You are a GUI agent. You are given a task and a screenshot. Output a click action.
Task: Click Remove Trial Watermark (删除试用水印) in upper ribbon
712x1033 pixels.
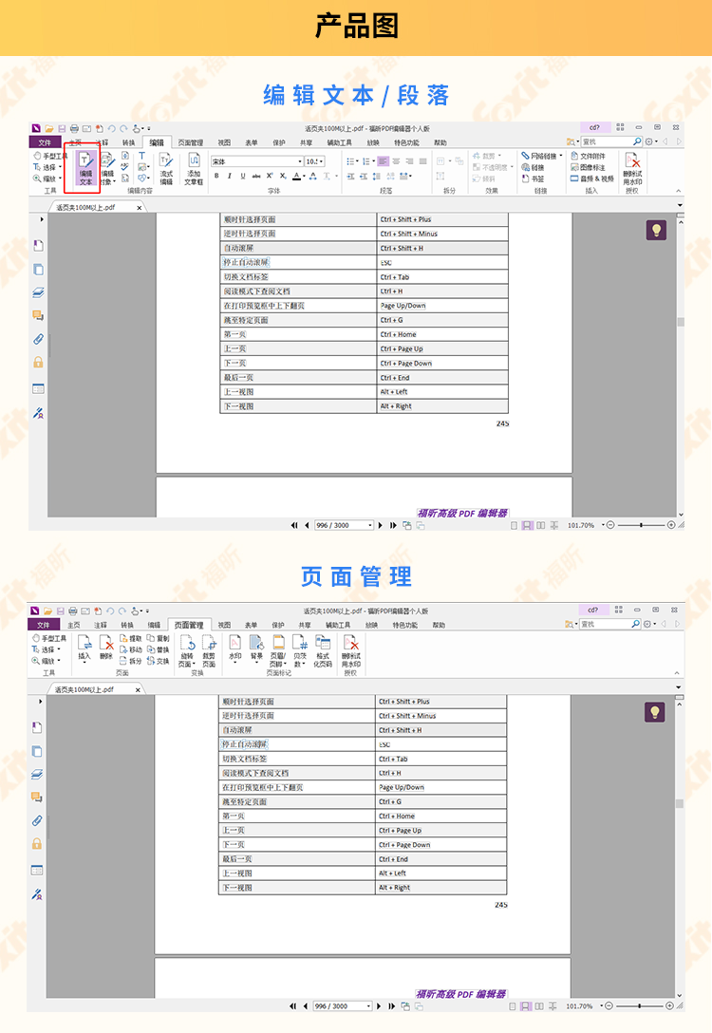point(632,169)
